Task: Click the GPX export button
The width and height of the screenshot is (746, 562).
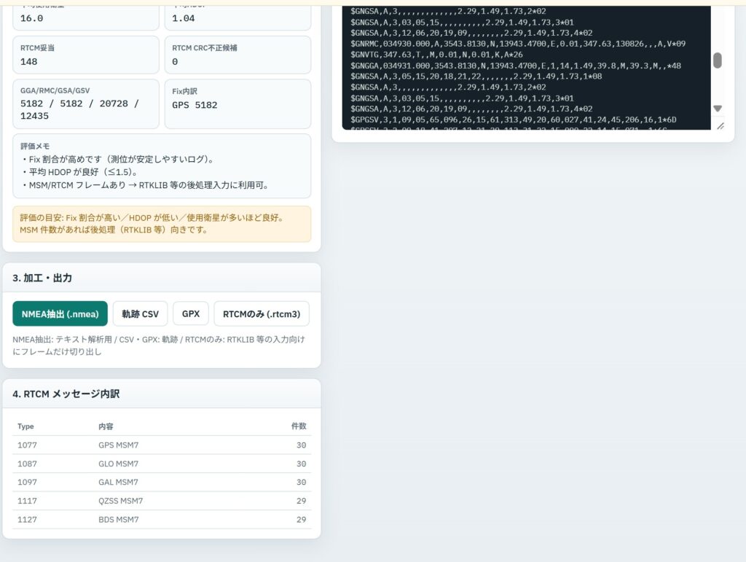Action: coord(191,313)
